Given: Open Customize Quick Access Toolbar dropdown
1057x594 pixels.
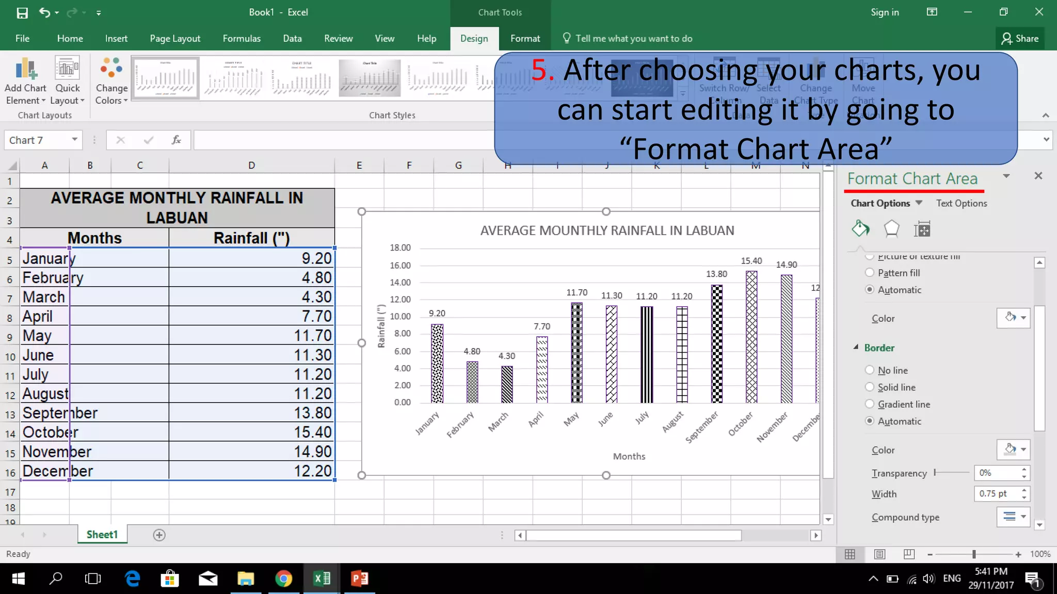Looking at the screenshot, I should (98, 13).
